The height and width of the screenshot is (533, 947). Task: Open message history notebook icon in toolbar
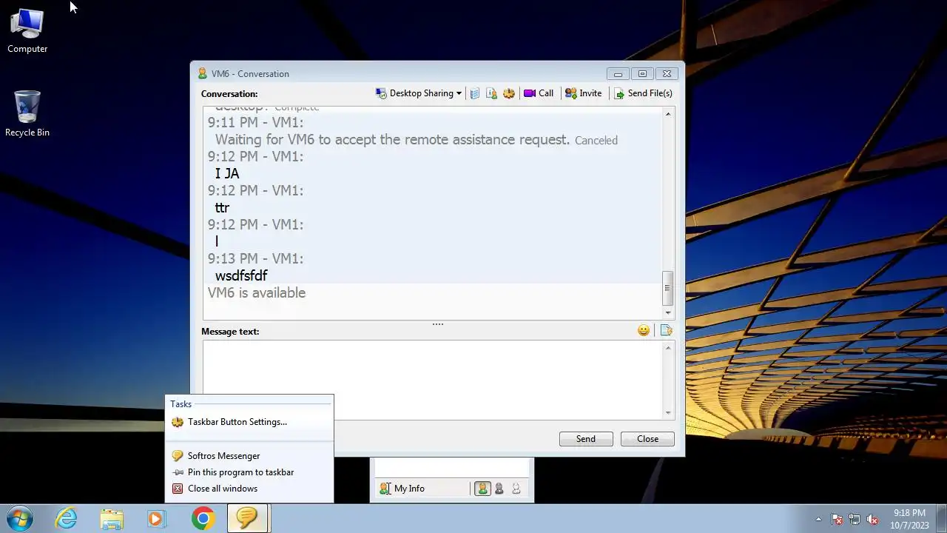475,93
